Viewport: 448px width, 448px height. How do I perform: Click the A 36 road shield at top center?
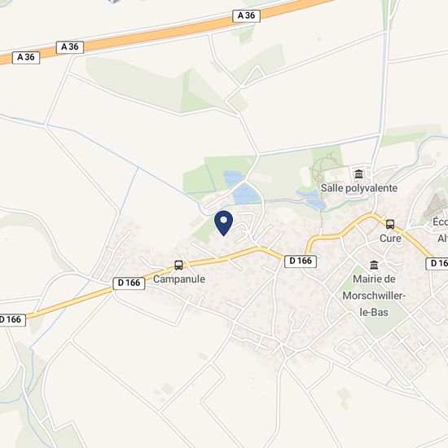[246, 15]
